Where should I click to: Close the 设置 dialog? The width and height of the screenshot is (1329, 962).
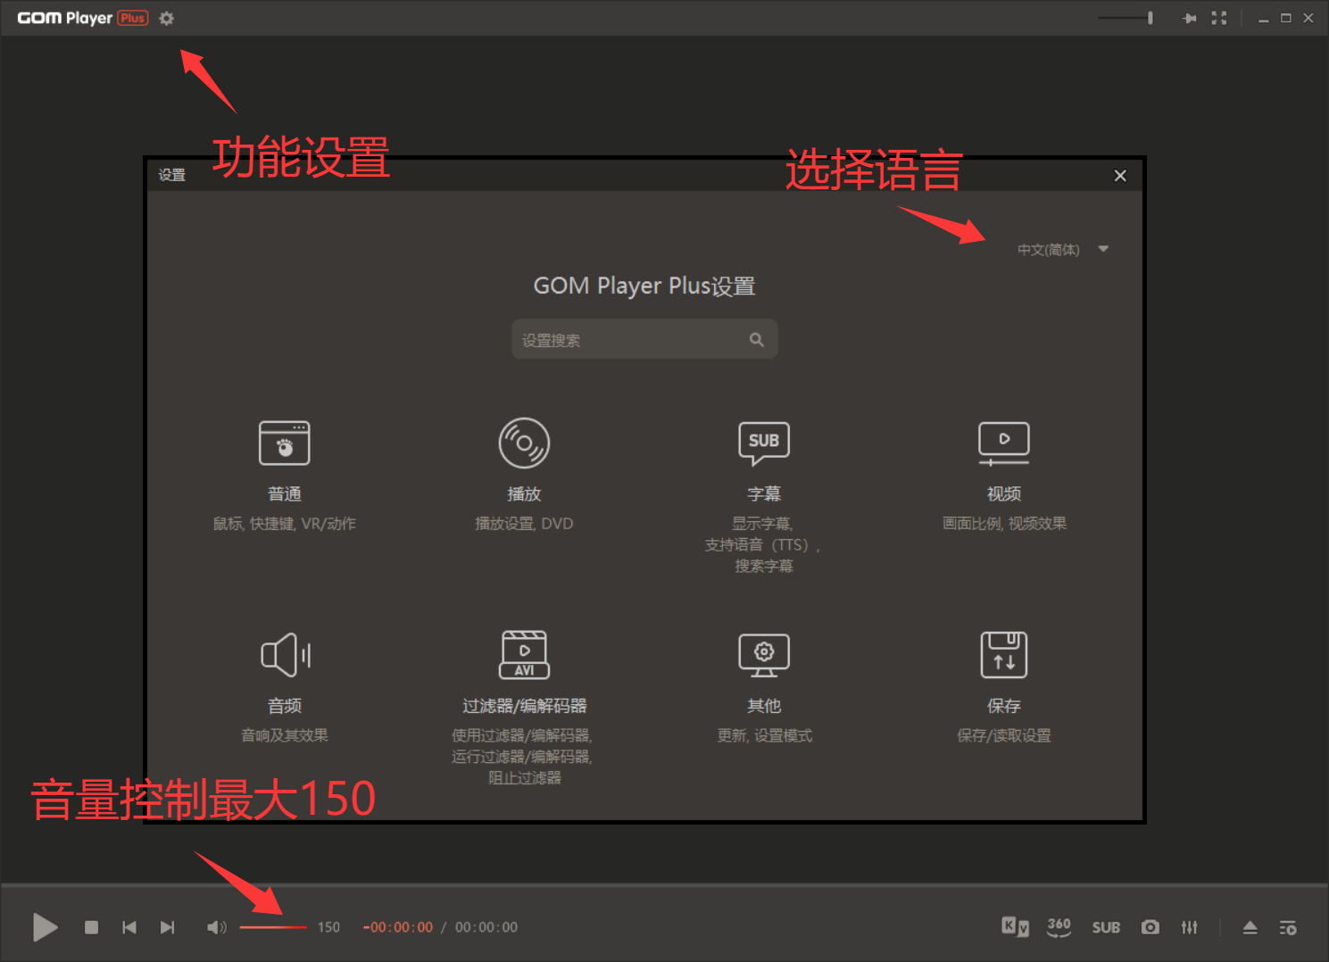tap(1120, 176)
